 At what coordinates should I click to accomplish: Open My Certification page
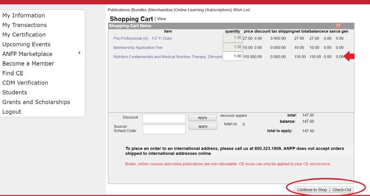coord(24,35)
